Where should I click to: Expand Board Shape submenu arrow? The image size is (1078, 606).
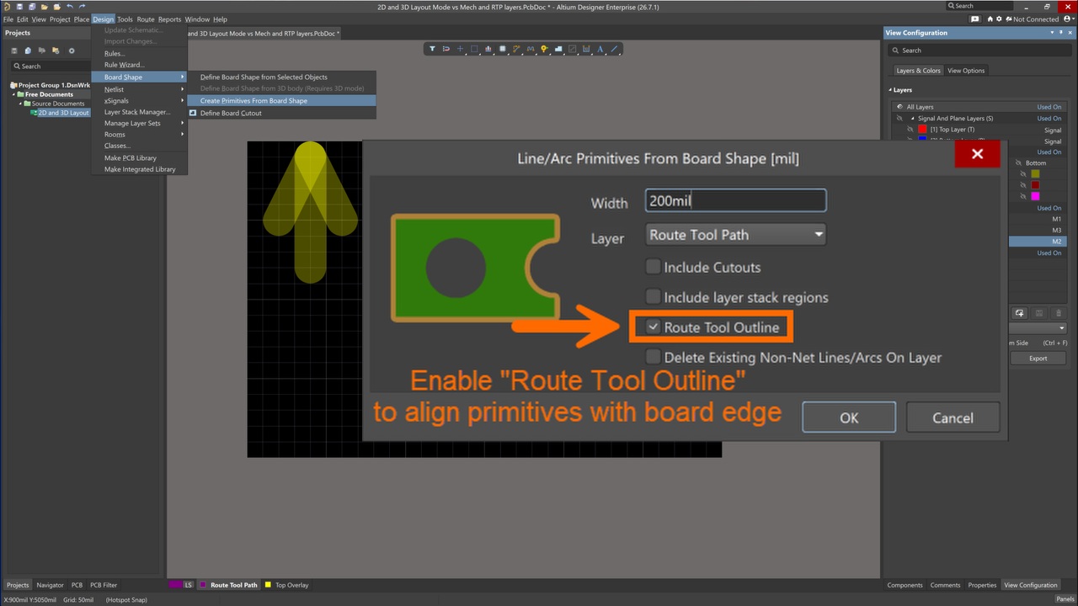[182, 77]
